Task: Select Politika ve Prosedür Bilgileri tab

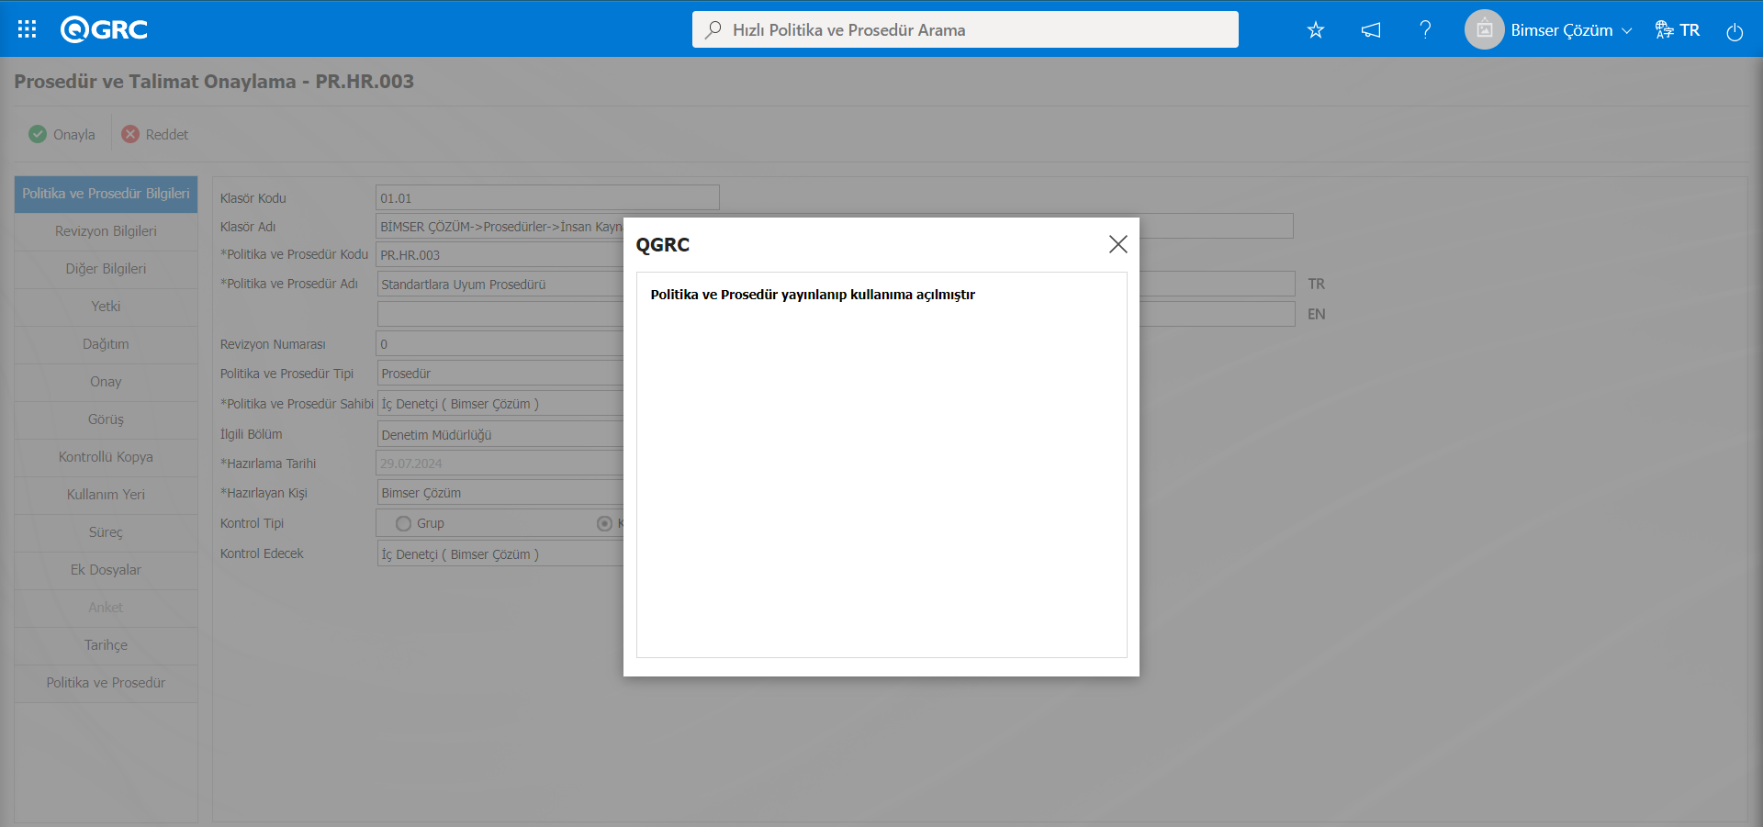Action: coord(106,194)
